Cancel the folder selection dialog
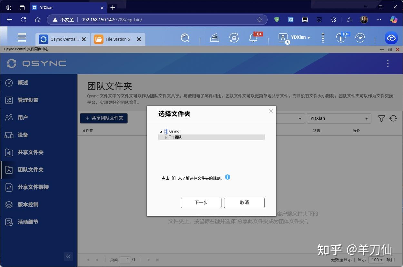 pyautogui.click(x=244, y=203)
